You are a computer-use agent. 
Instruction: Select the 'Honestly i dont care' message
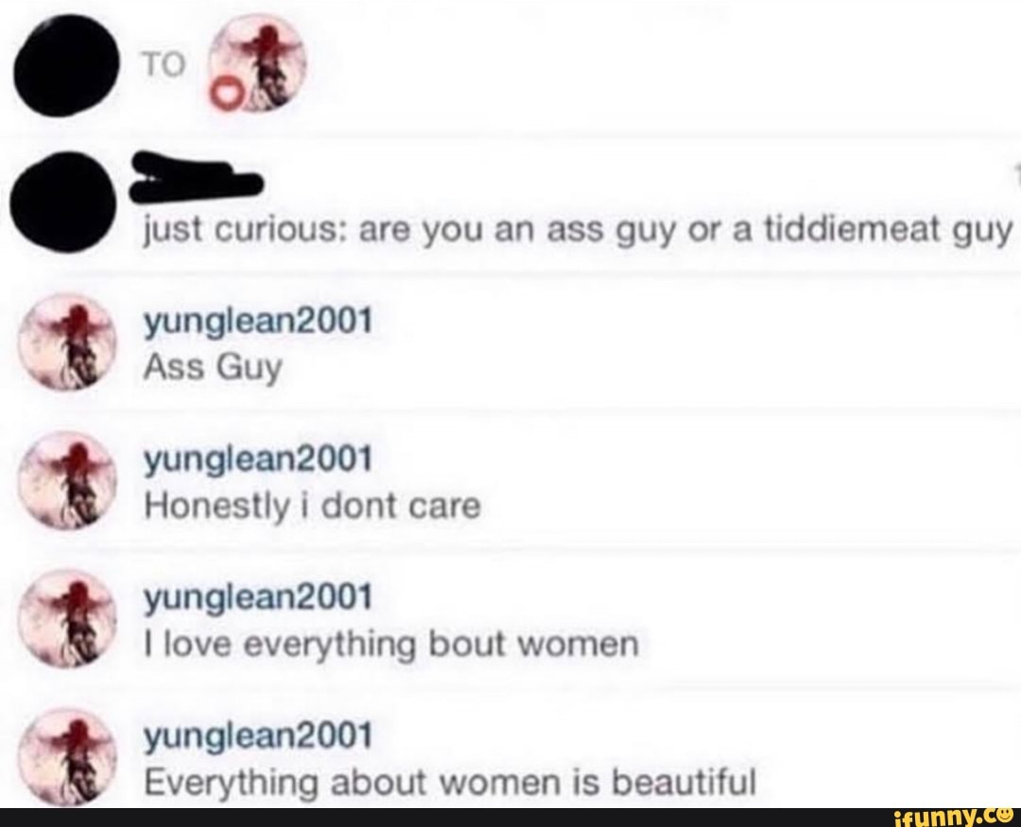312,507
